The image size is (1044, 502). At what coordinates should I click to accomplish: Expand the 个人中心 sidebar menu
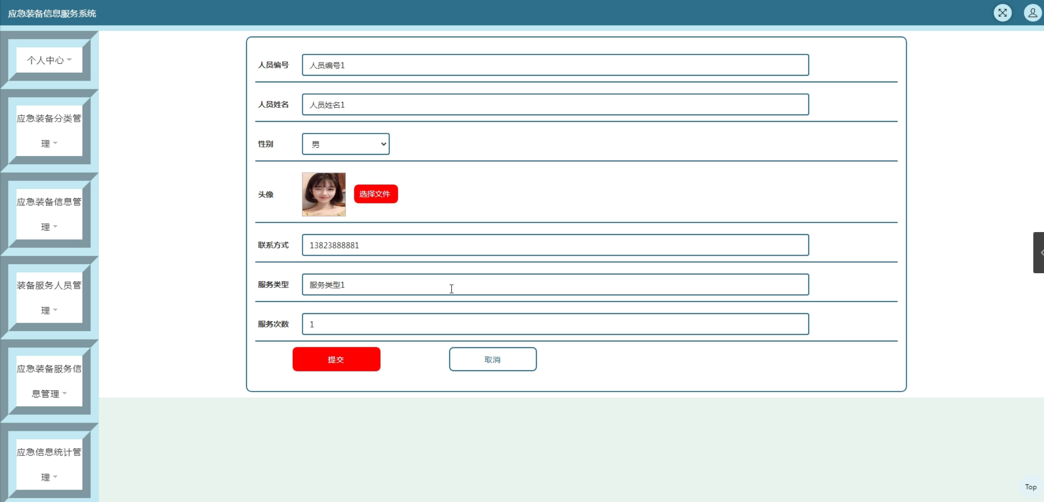(49, 60)
